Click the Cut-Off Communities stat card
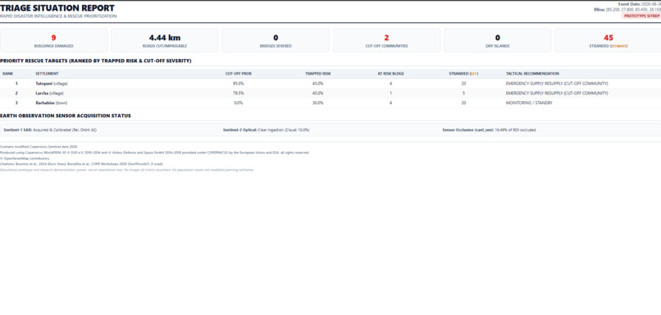The height and width of the screenshot is (315, 661). (x=386, y=40)
